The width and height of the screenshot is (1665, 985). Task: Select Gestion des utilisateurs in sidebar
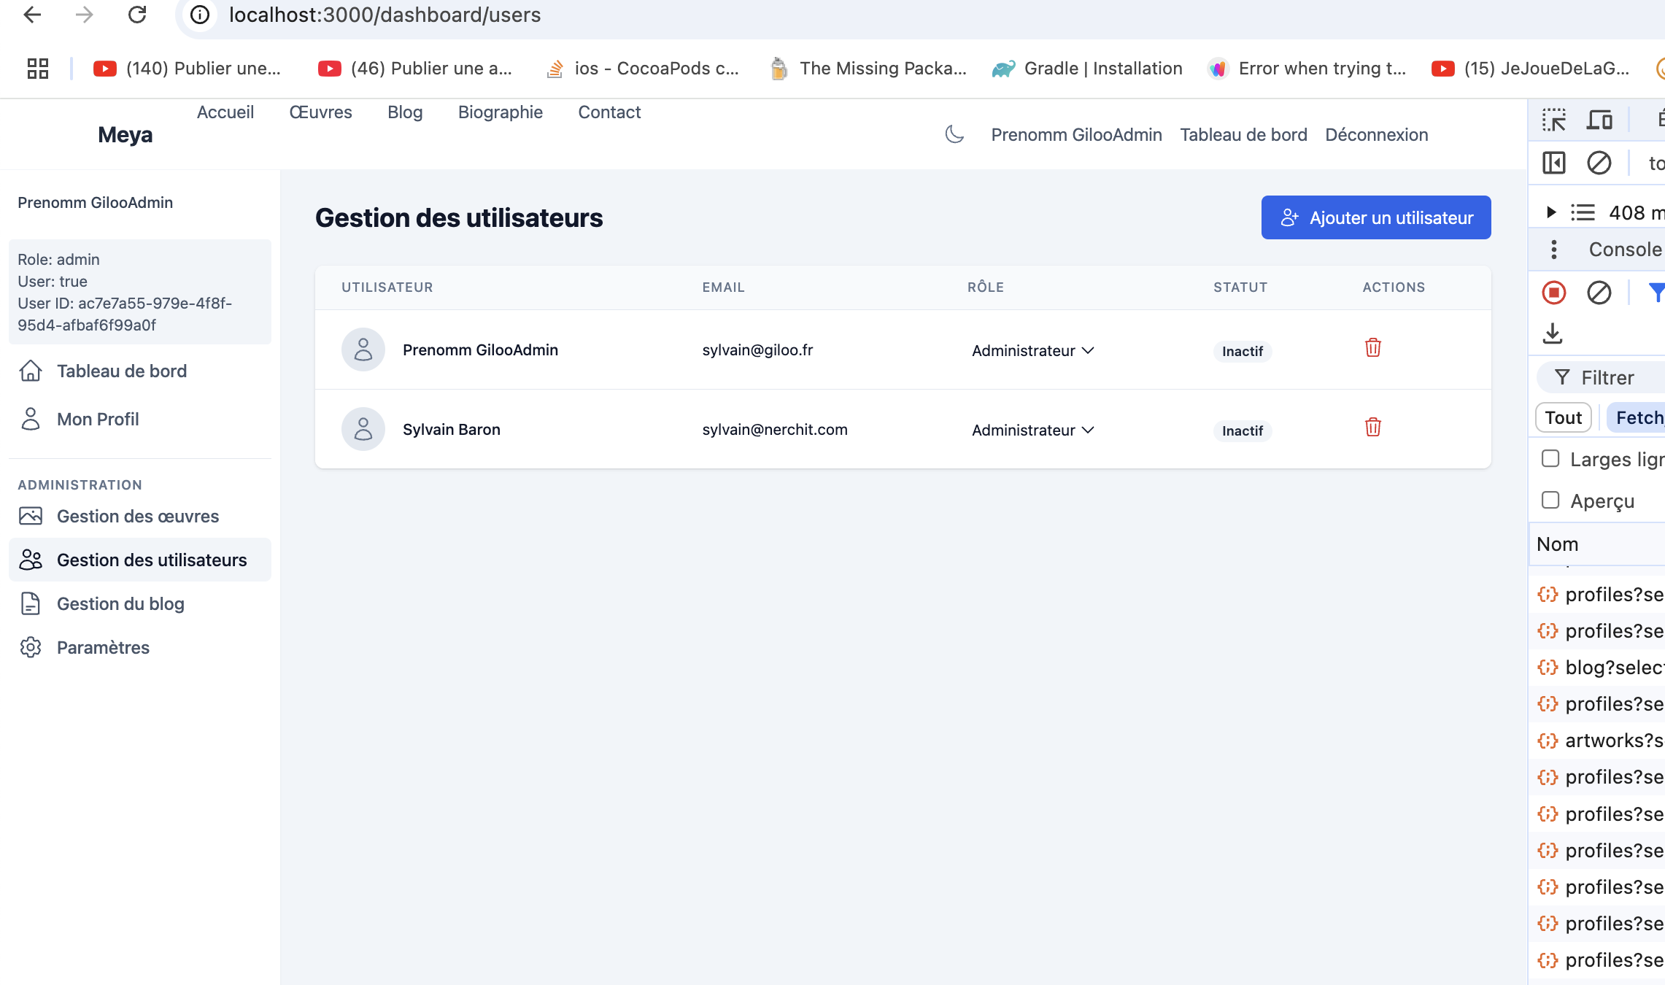tap(140, 560)
